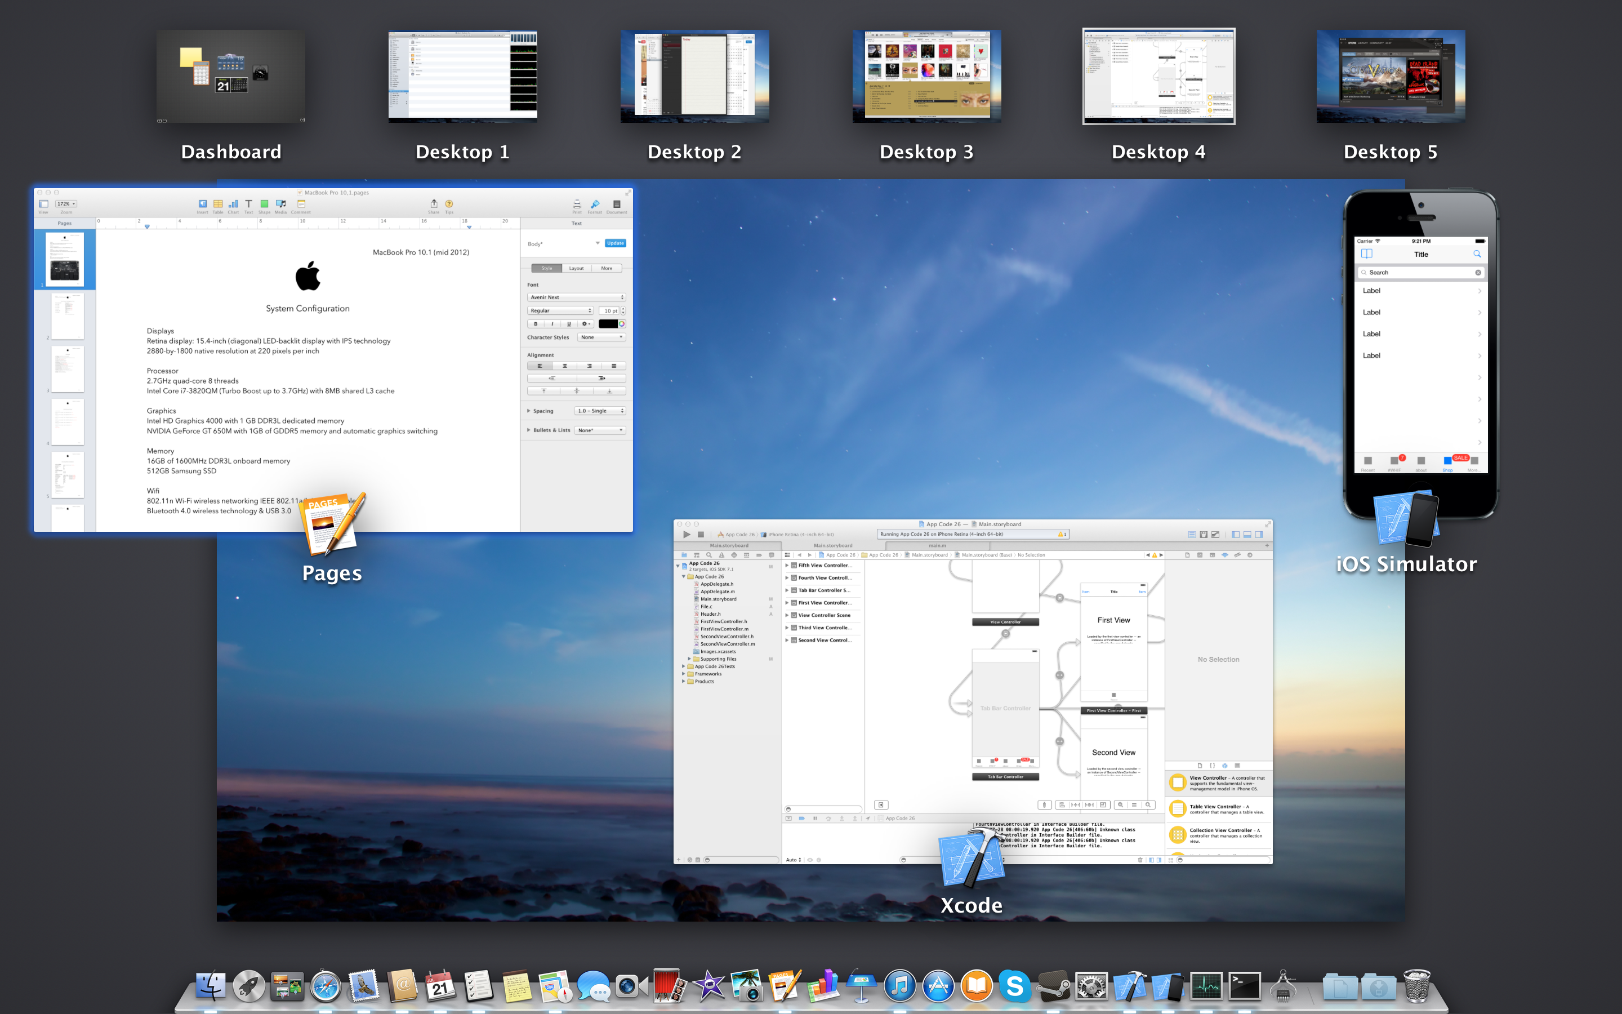Click the Tips icon in Pages toolbar
This screenshot has width=1622, height=1014.
pyautogui.click(x=449, y=204)
